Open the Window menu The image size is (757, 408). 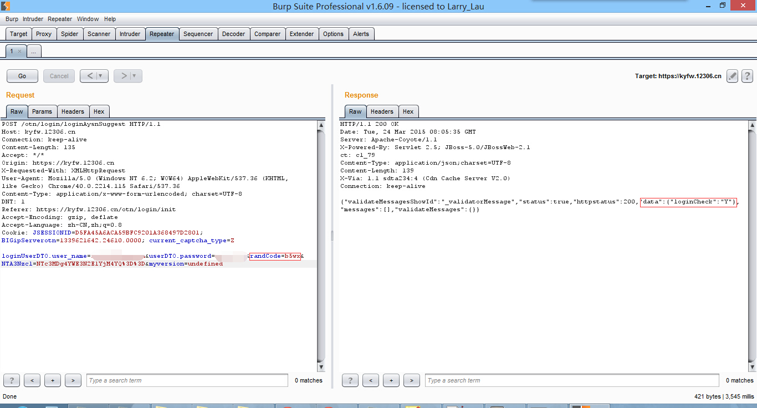point(88,19)
